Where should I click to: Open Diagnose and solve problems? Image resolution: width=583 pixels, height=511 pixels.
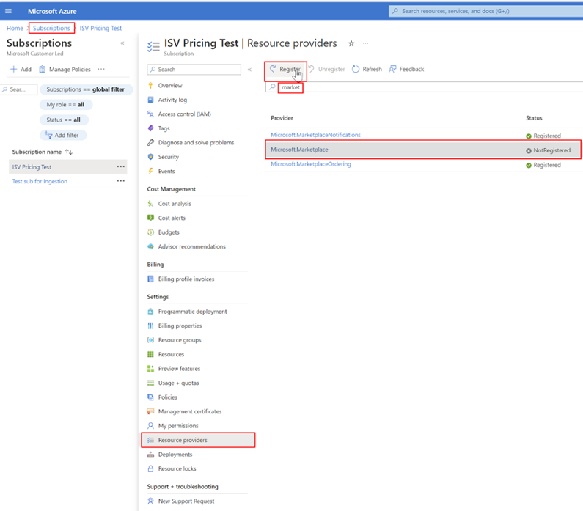coord(194,143)
